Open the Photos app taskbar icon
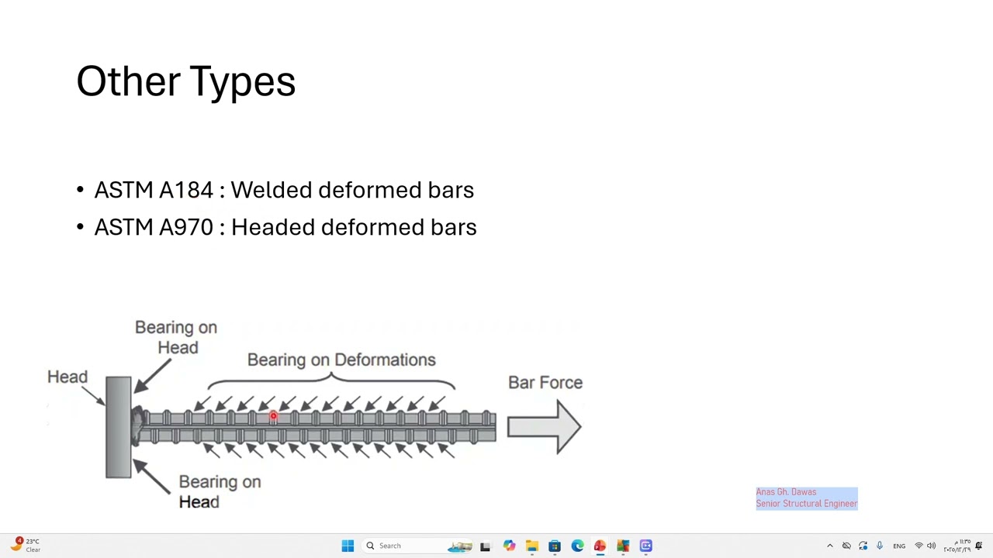 coord(623,546)
